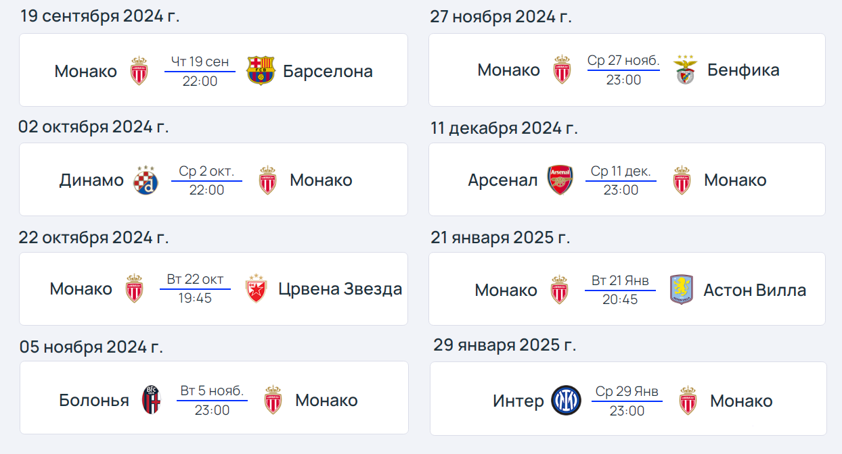Select the Астон Вилла team name
This screenshot has height=454, width=842.
click(x=755, y=290)
